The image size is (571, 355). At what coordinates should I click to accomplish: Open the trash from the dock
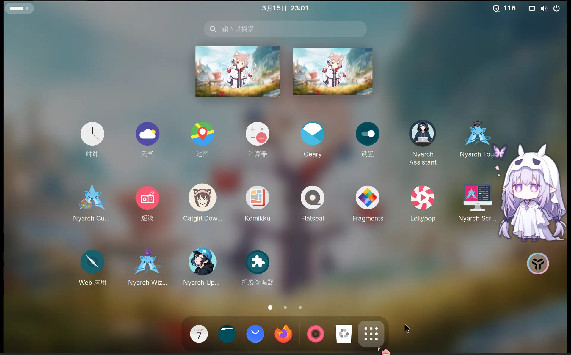coord(344,334)
